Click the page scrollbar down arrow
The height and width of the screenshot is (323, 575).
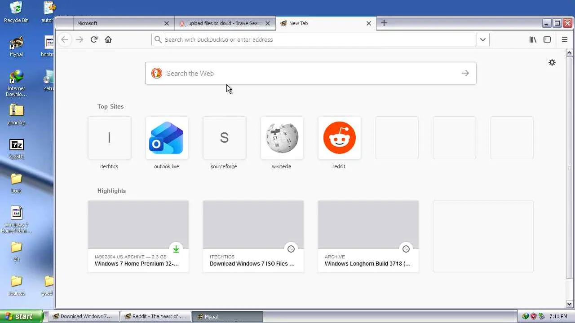point(570,304)
